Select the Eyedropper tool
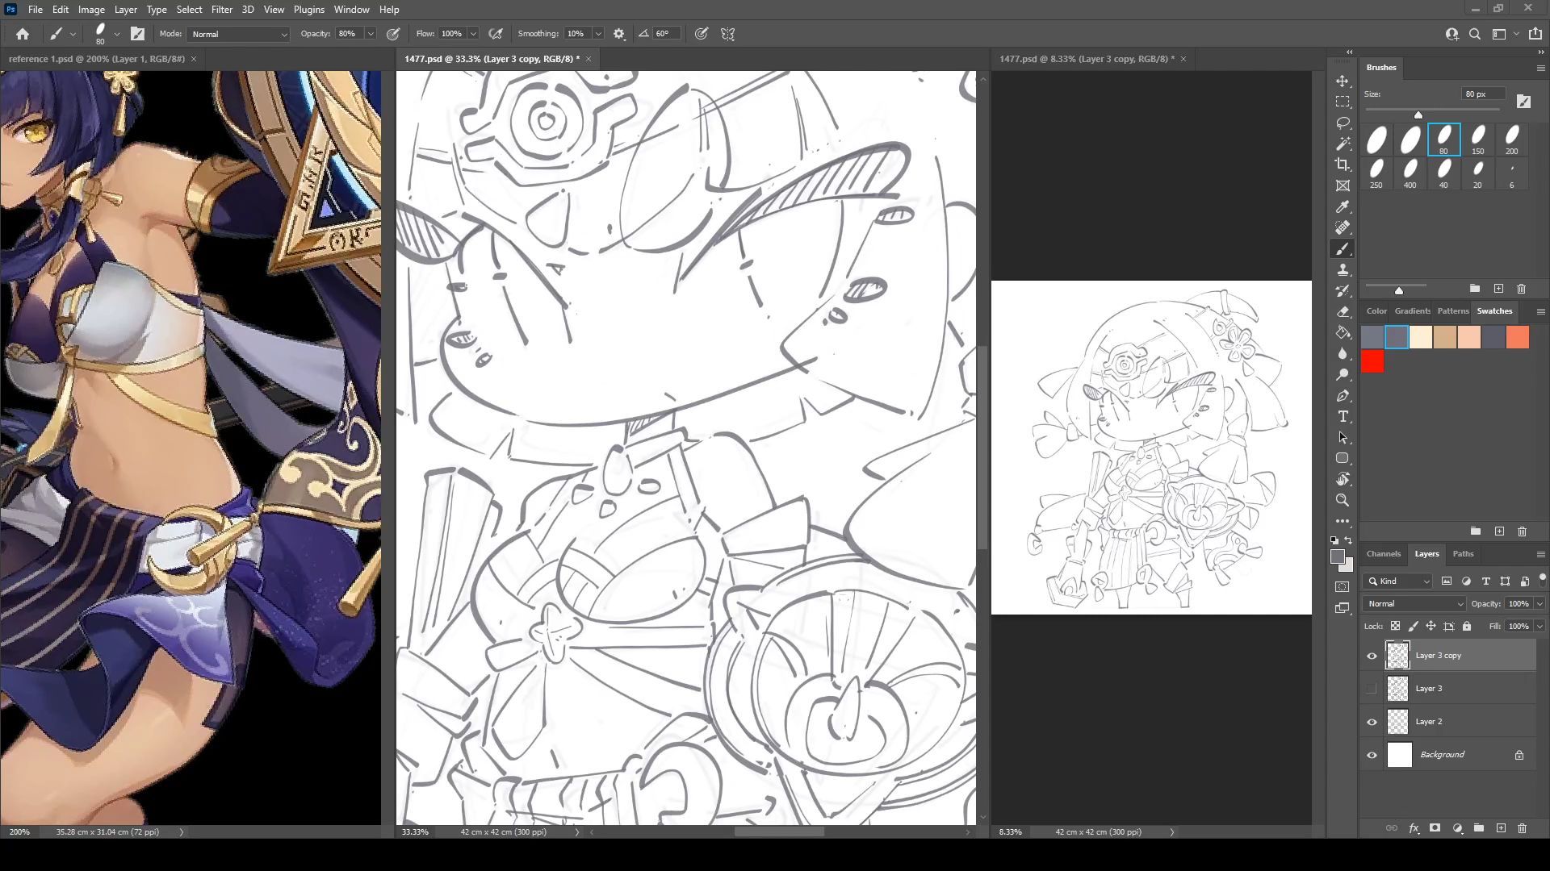This screenshot has height=871, width=1550. pos(1343,207)
